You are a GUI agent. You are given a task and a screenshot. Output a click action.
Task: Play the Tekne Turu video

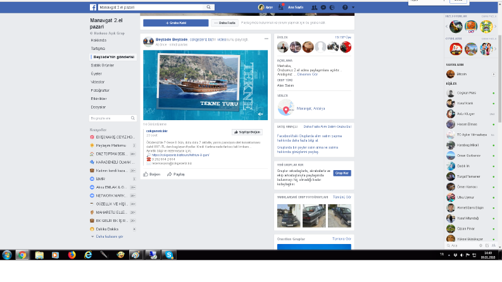point(205,85)
